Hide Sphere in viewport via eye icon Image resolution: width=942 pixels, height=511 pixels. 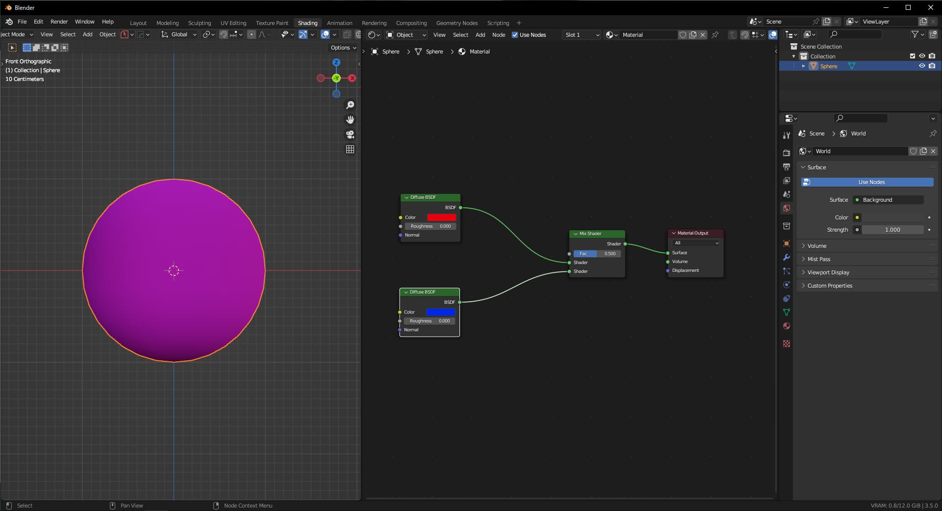click(x=922, y=66)
